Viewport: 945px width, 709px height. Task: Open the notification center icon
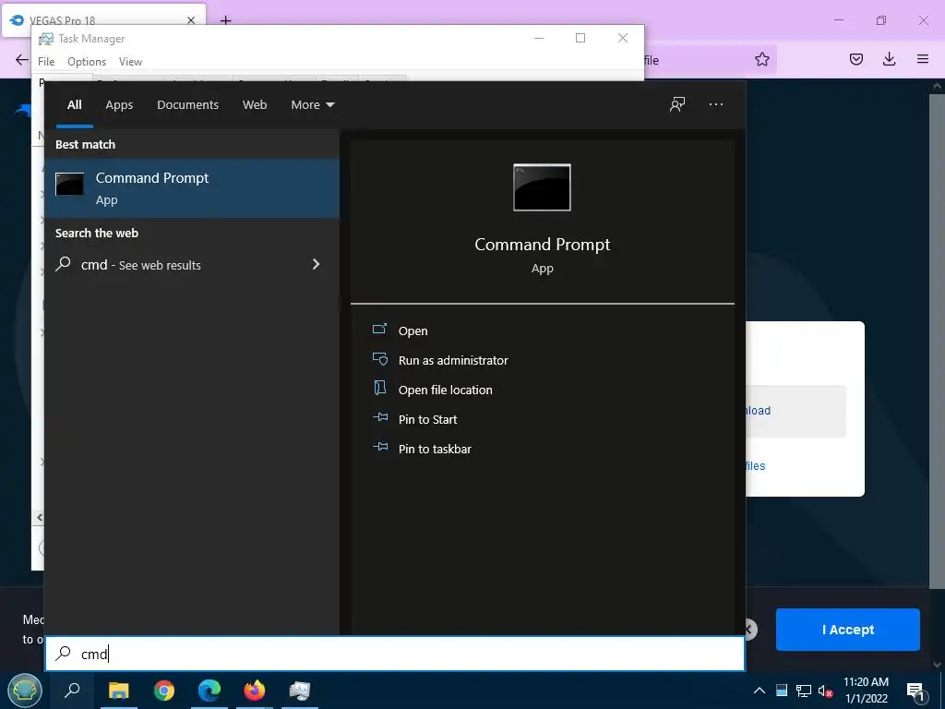click(915, 691)
